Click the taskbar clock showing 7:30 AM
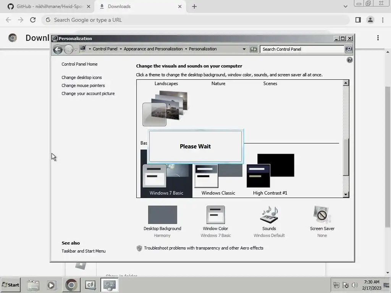Viewport: 391px width, 293px height. [372, 285]
